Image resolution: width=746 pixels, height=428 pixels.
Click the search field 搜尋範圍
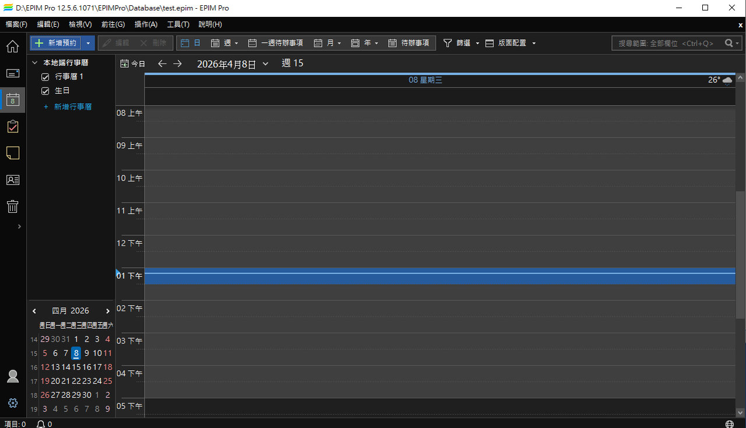click(666, 43)
